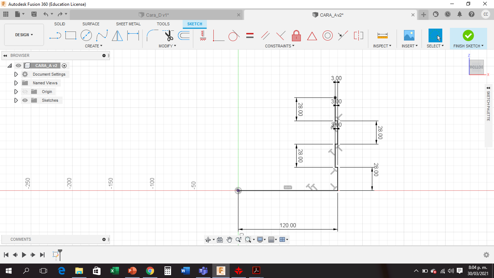Apply the Midpoint triangle constraint
The width and height of the screenshot is (494, 278).
coord(312,36)
